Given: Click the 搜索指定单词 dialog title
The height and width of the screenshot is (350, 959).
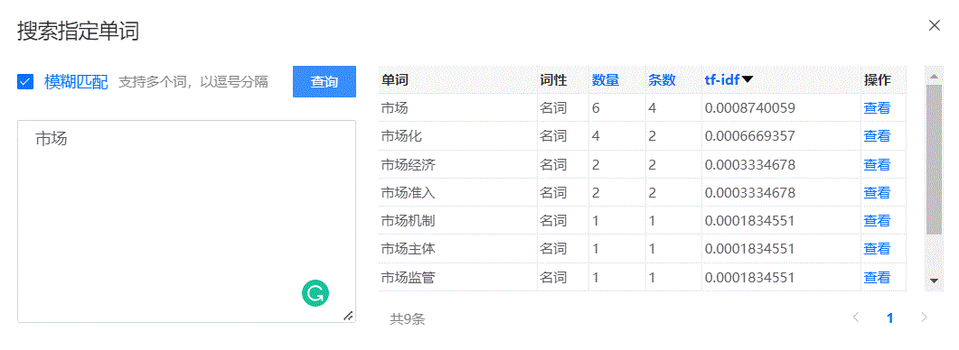Looking at the screenshot, I should coord(79,32).
